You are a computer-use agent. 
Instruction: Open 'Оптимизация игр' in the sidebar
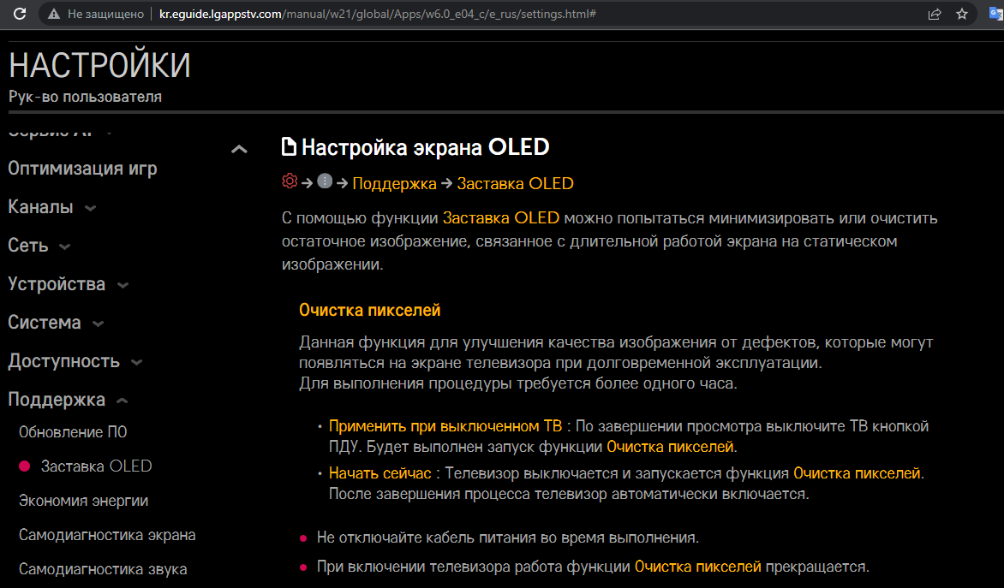(x=82, y=169)
